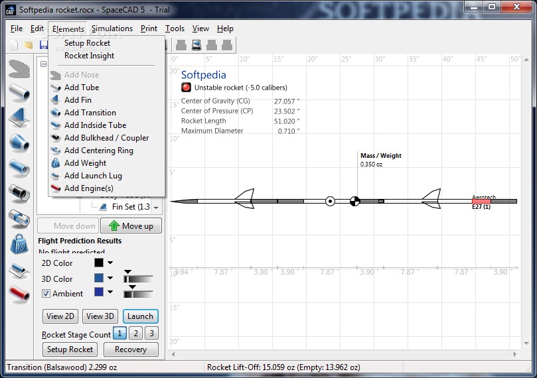Open the Edit menu
This screenshot has height=378, width=537.
click(x=37, y=29)
